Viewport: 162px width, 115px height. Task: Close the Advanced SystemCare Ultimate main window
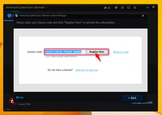153,7
